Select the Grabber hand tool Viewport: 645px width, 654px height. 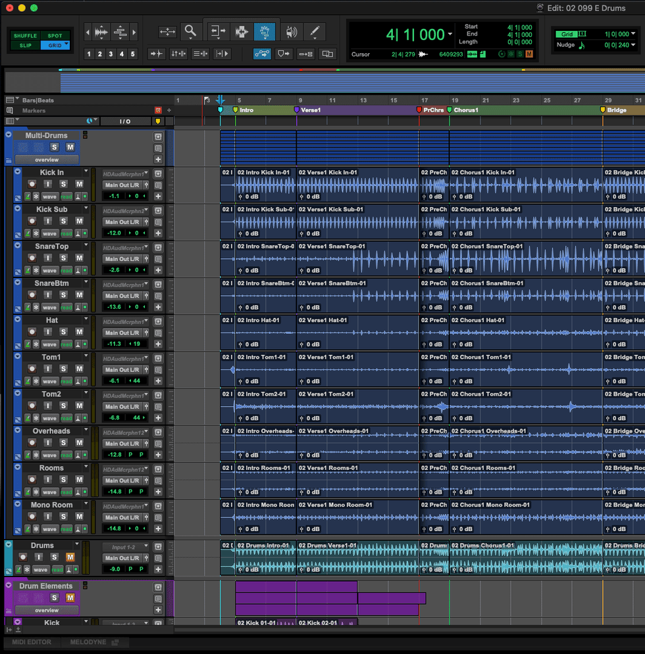pyautogui.click(x=265, y=31)
